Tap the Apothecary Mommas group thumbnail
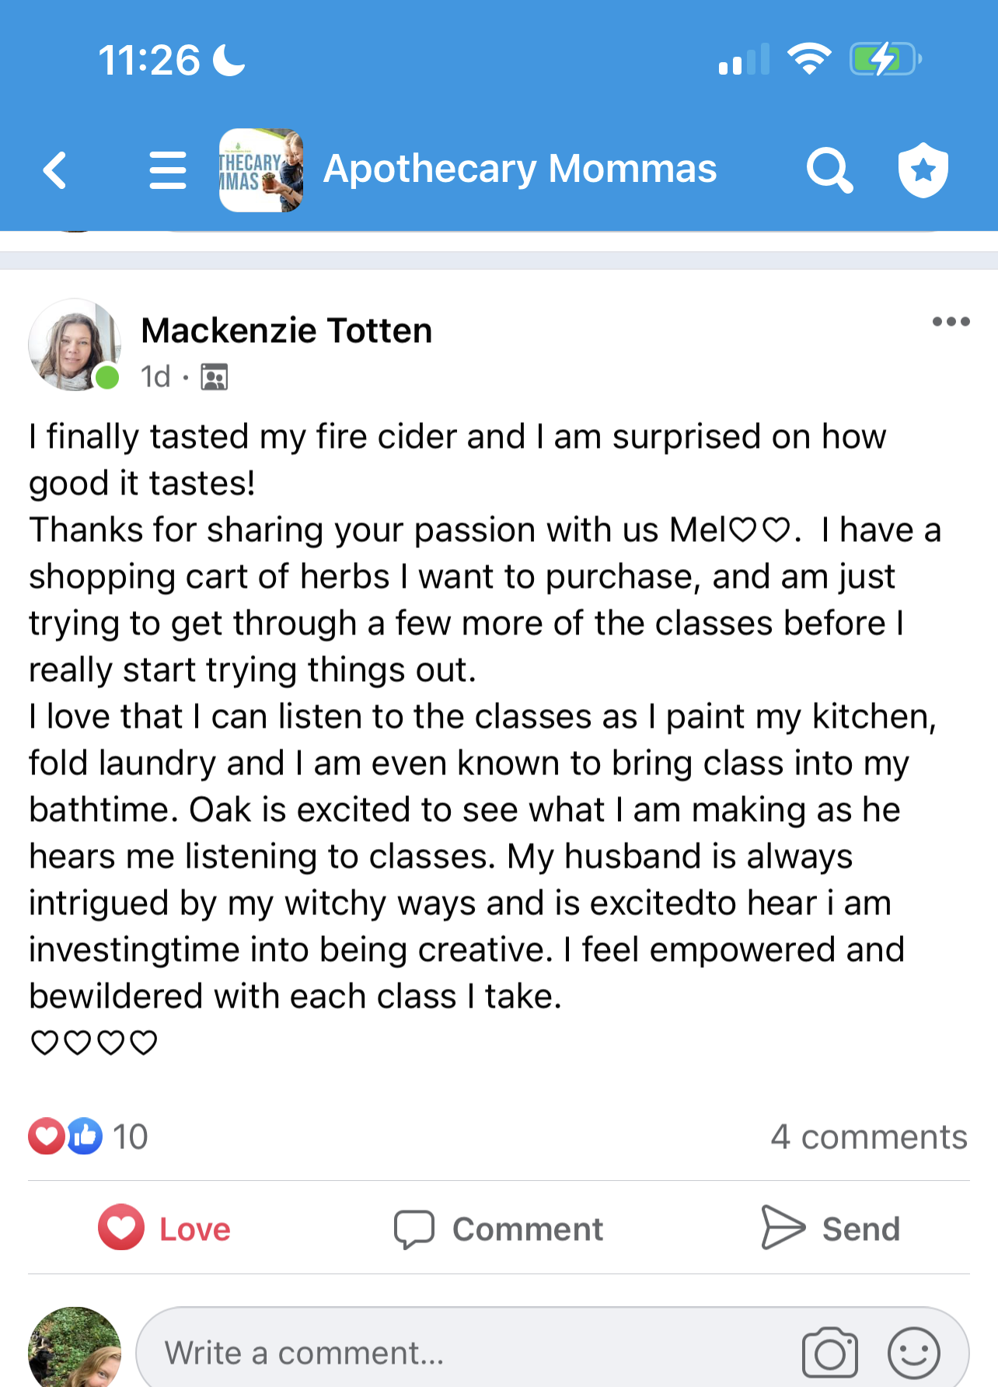Image resolution: width=998 pixels, height=1387 pixels. tap(261, 170)
